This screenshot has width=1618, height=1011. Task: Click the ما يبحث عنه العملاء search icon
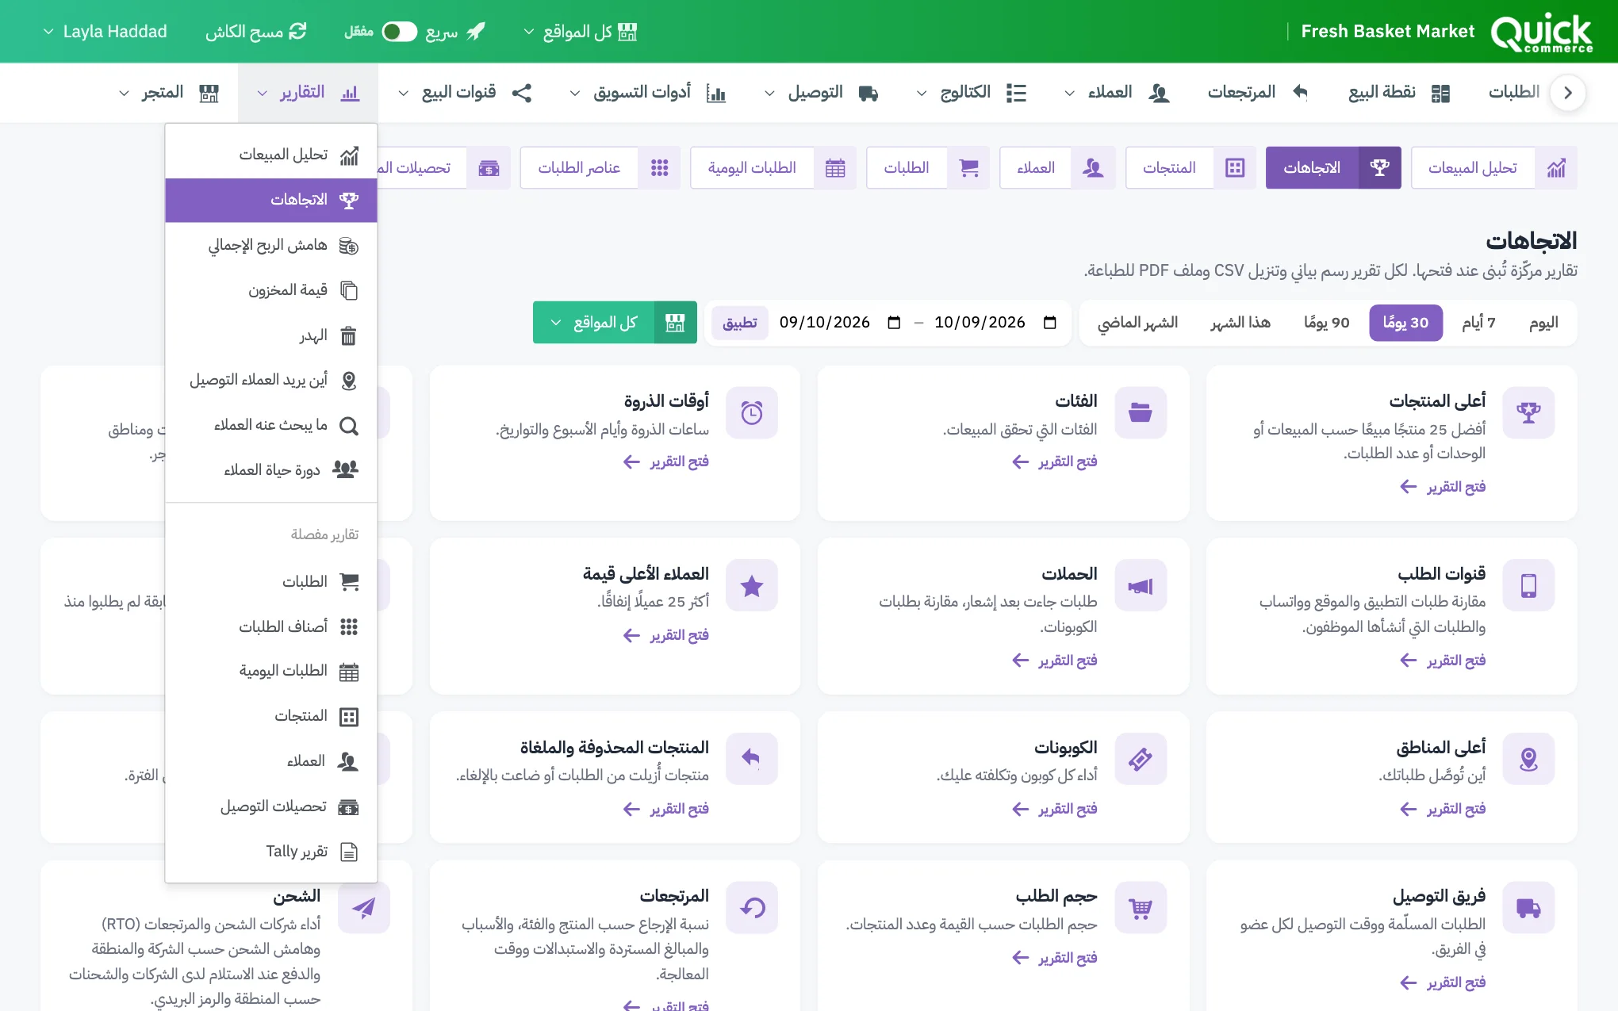tap(348, 426)
